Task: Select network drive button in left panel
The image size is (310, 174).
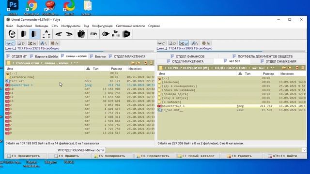Action: (x=44, y=43)
